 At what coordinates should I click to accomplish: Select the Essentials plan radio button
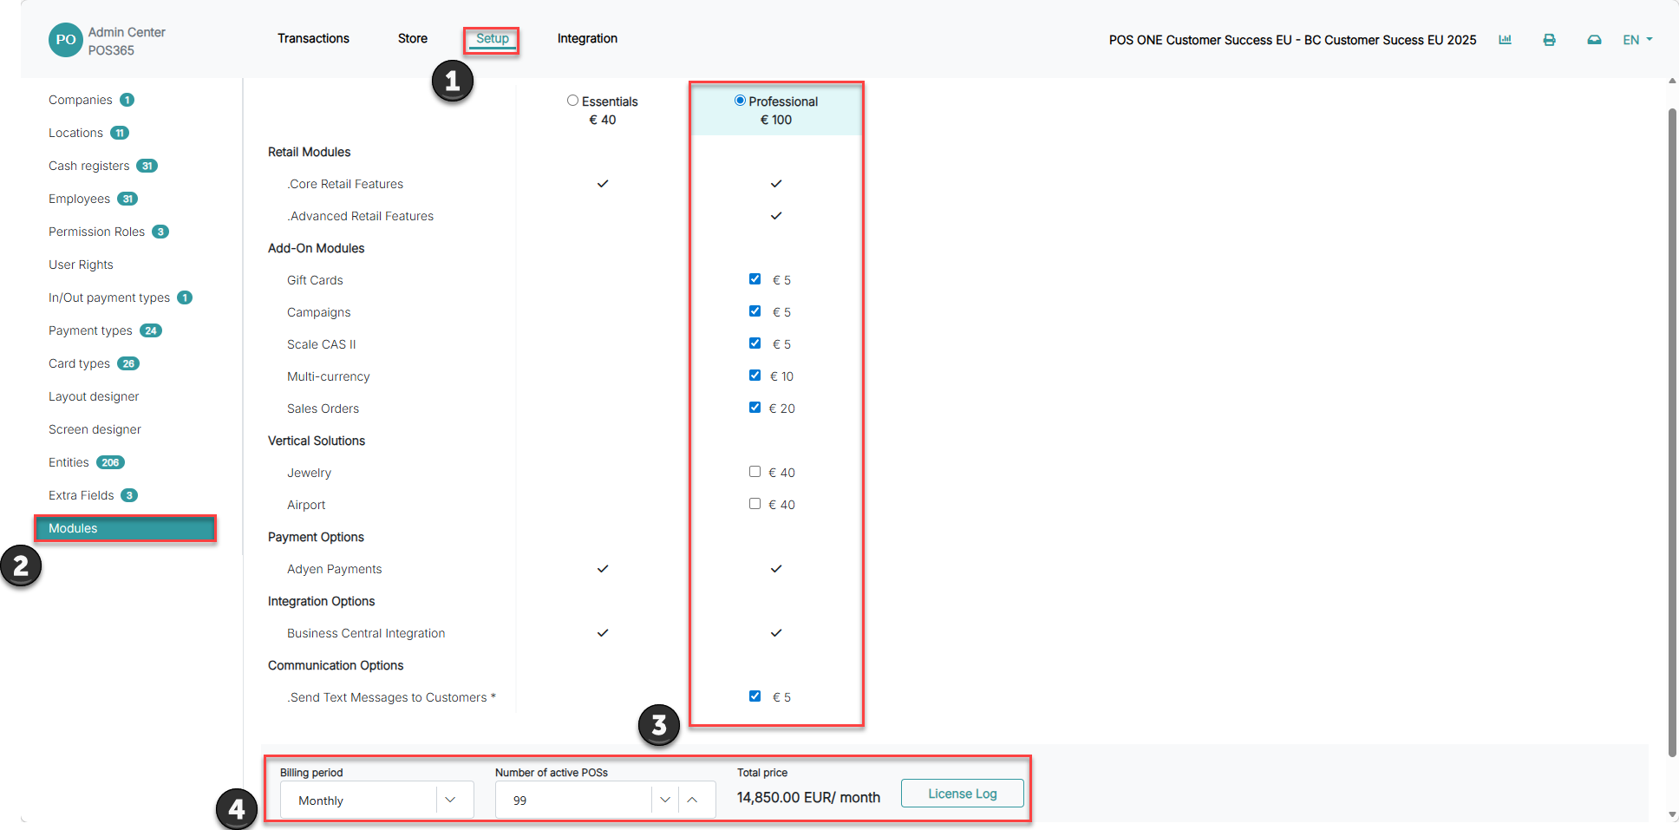click(572, 101)
